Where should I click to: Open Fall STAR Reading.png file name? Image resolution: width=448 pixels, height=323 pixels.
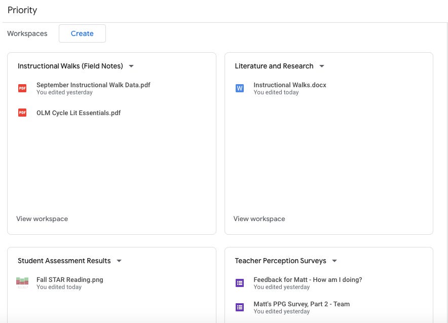[70, 279]
